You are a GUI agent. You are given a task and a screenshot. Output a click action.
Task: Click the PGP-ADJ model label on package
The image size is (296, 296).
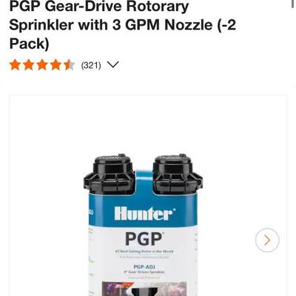point(144,266)
